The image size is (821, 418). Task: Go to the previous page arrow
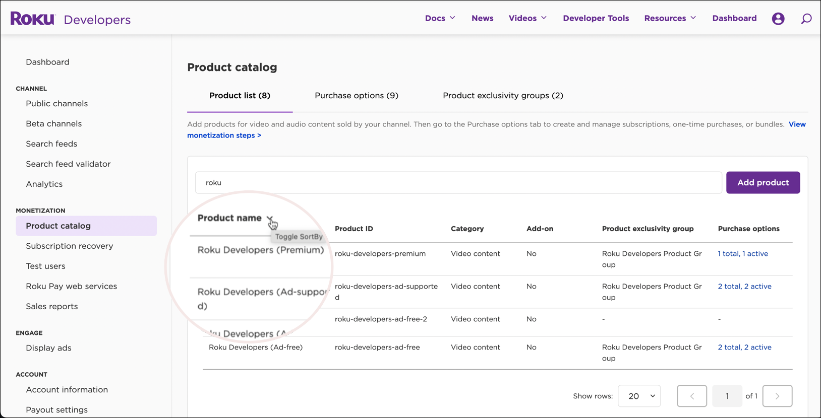tap(691, 396)
